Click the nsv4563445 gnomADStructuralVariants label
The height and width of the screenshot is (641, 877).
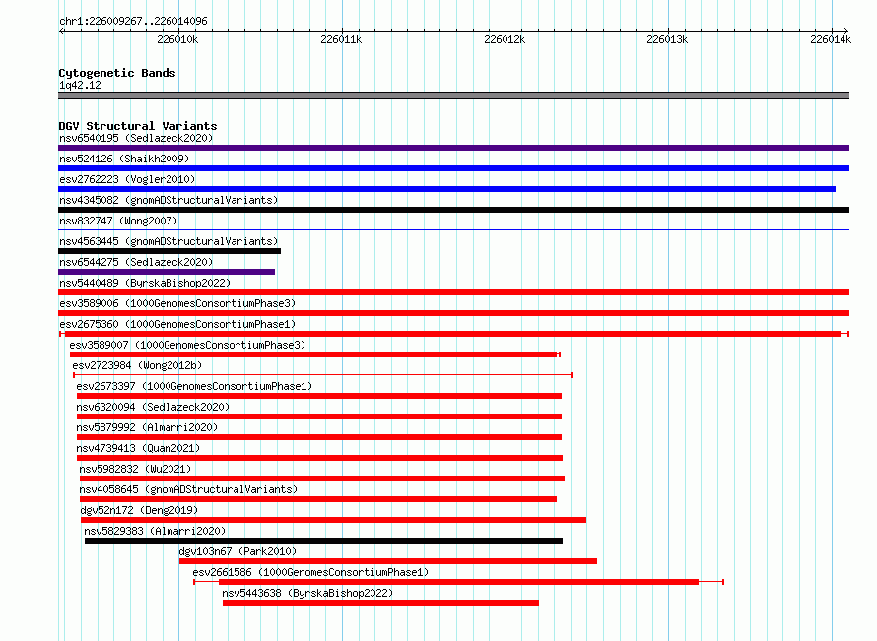click(169, 241)
